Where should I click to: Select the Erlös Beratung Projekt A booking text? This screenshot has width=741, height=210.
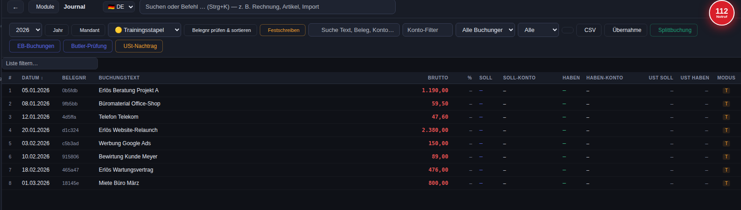(129, 90)
